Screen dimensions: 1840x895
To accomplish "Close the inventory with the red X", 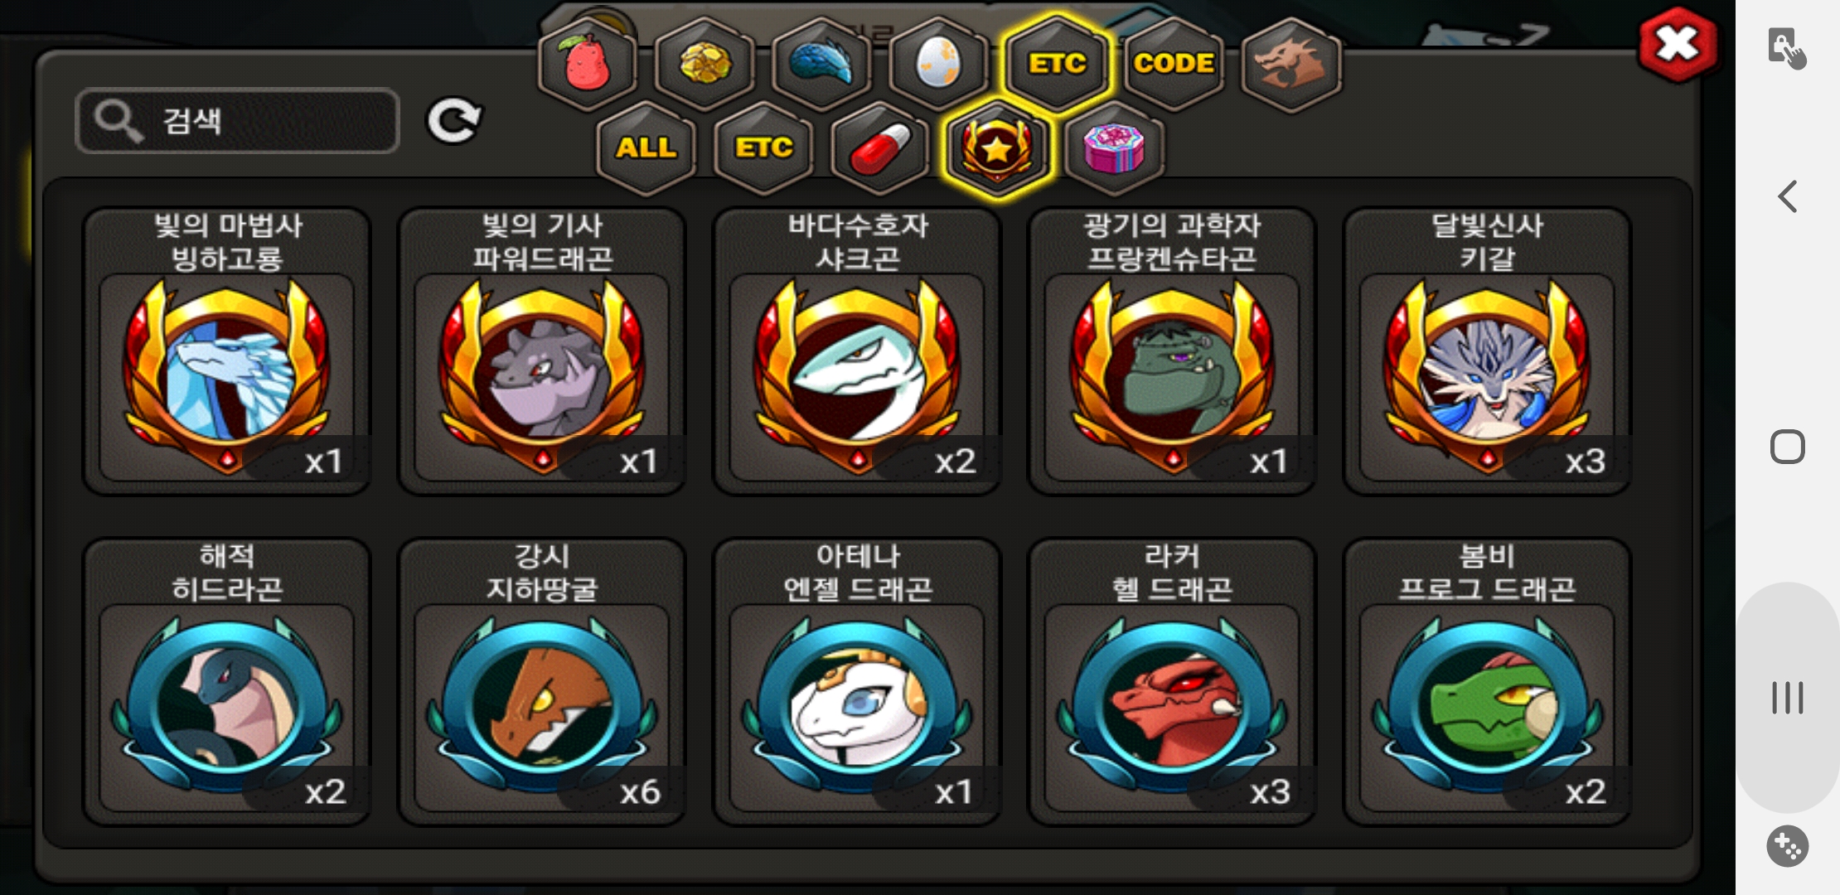I will pyautogui.click(x=1678, y=45).
